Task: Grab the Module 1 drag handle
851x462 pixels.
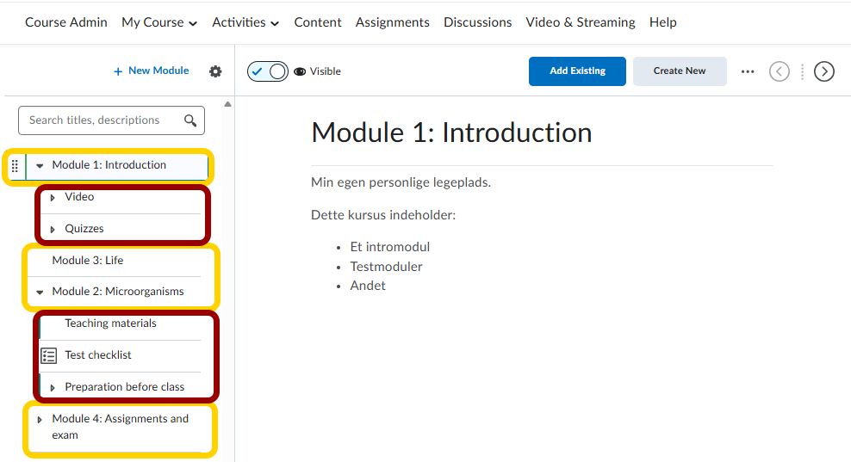Action: 15,166
